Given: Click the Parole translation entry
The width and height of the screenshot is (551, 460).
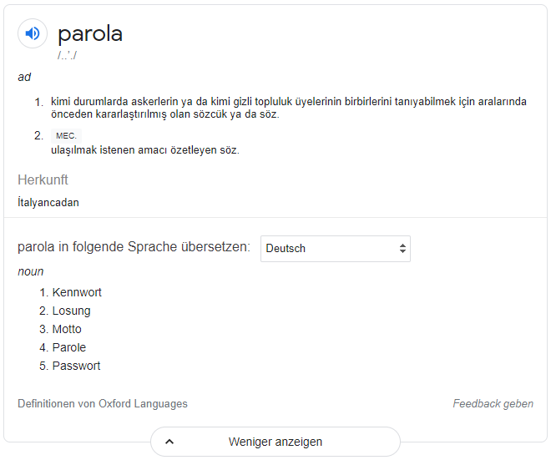Looking at the screenshot, I should pyautogui.click(x=69, y=347).
